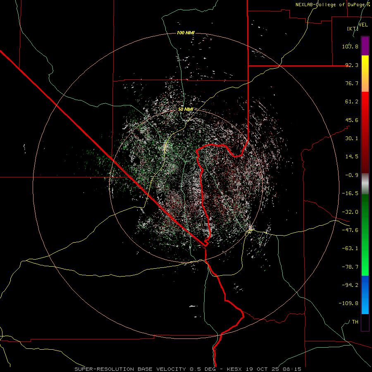Click the 14.5 value on the velocity scale
The width and height of the screenshot is (372, 372).
tap(352, 157)
